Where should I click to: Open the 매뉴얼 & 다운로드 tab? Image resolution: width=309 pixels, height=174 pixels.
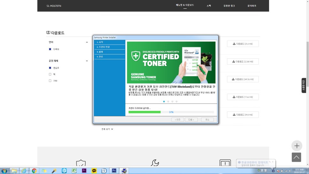185,5
